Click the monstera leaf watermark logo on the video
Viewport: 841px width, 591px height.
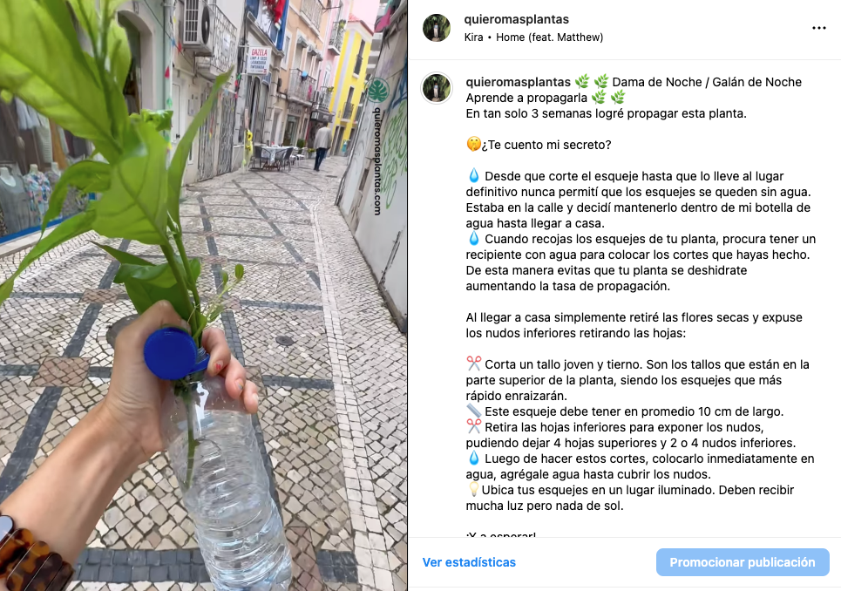point(378,91)
